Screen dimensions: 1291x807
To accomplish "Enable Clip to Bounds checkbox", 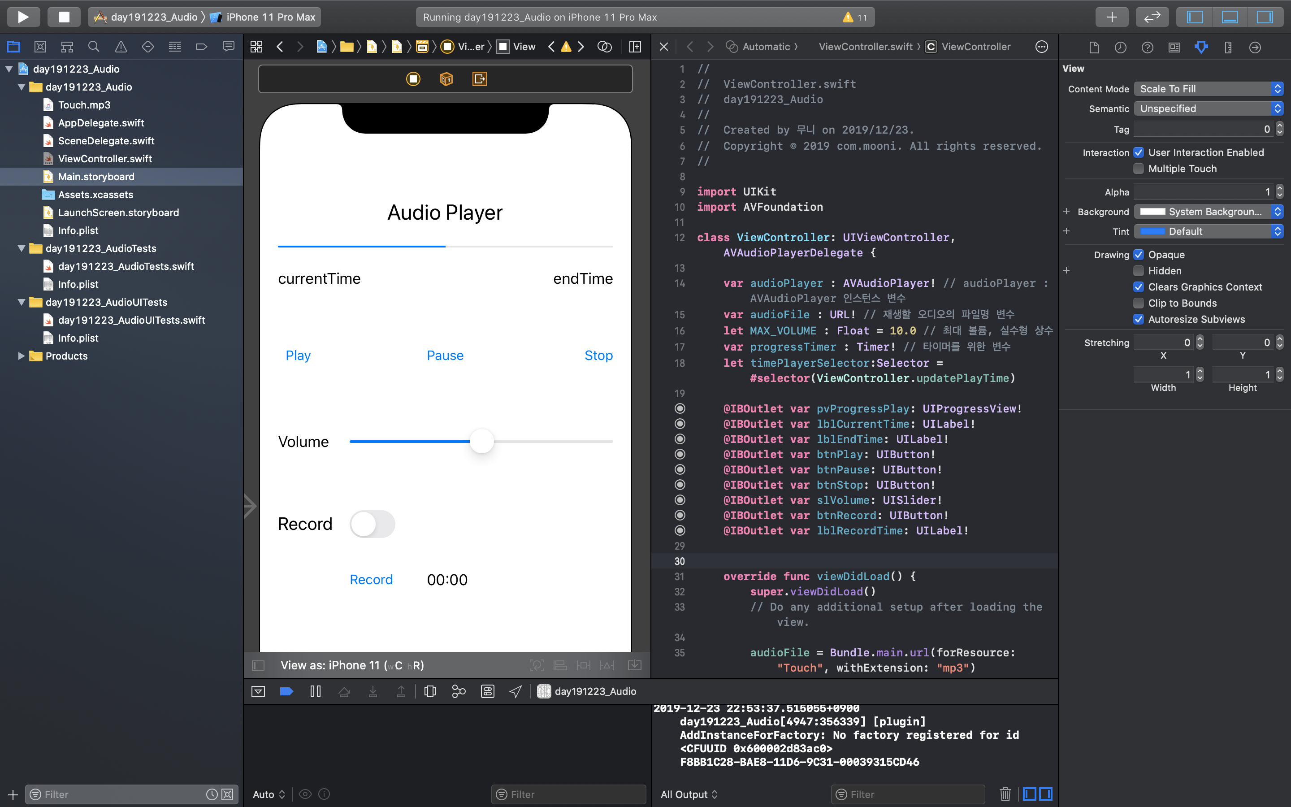I will 1139,303.
